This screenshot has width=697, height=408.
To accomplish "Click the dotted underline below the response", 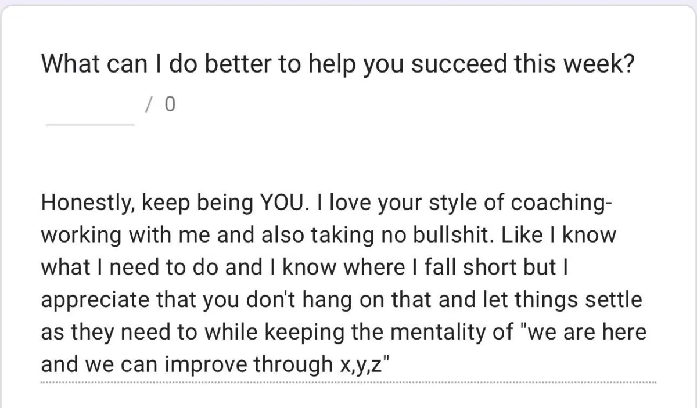I will click(348, 383).
